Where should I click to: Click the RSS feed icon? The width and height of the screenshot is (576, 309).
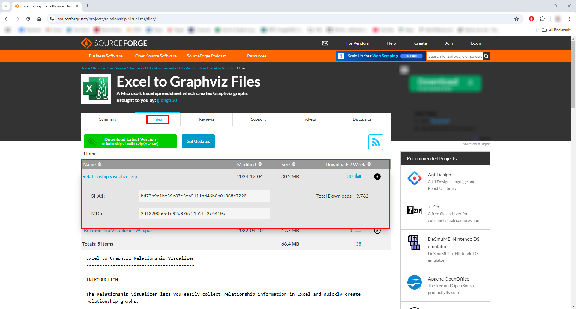[376, 142]
